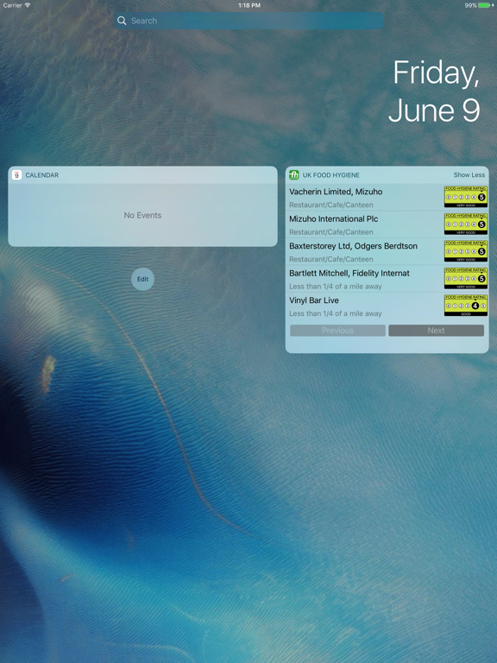Open Vinyl Bar Live entry
Viewport: 497px width, 663px height.
click(x=387, y=306)
